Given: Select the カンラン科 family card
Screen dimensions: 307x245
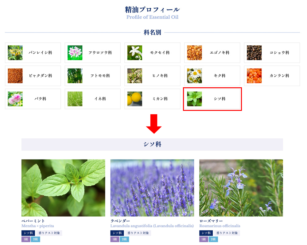Looking at the screenshot, I should coord(272,76).
